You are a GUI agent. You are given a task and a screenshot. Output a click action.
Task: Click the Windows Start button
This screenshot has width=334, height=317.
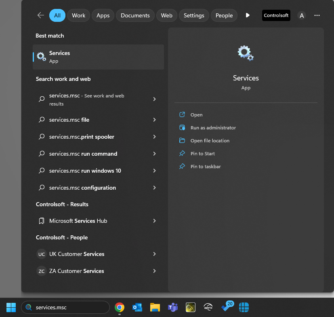(11, 307)
